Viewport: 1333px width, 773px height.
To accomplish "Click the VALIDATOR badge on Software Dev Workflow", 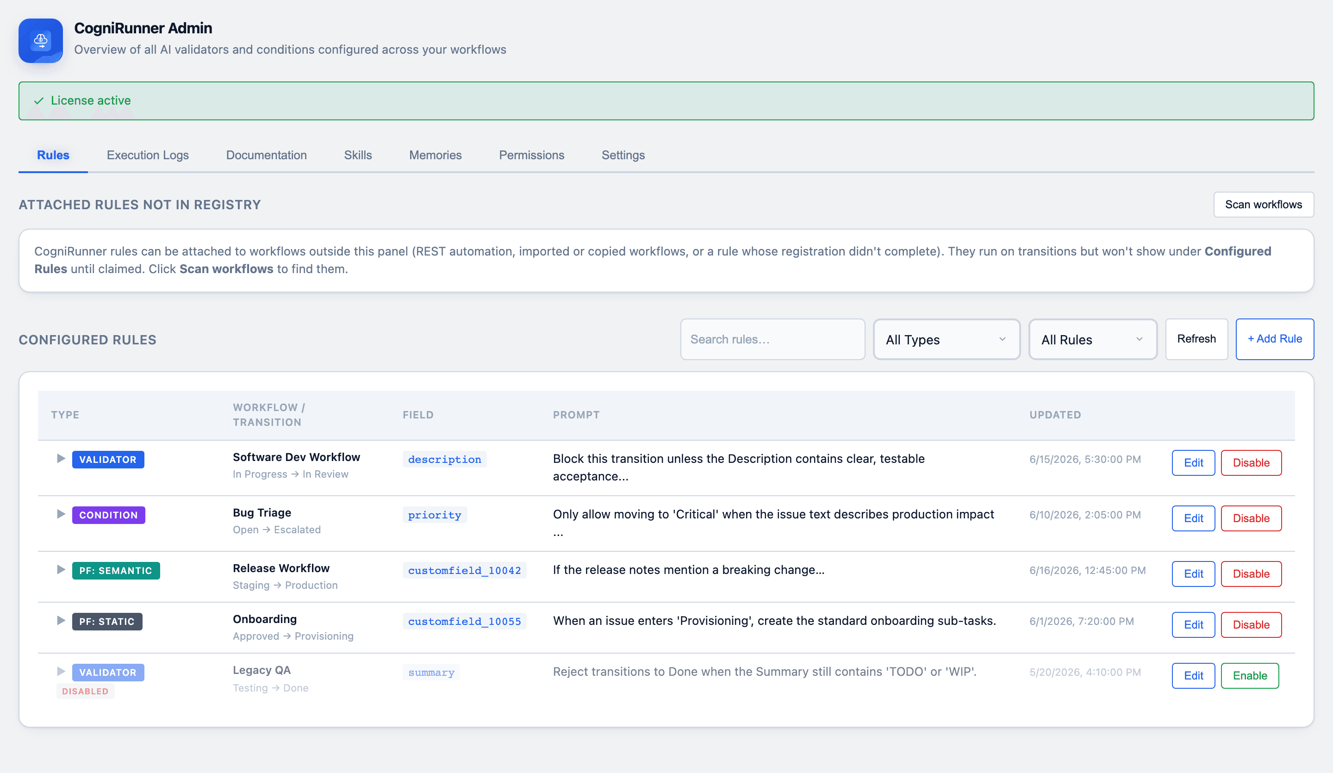I will [x=108, y=459].
